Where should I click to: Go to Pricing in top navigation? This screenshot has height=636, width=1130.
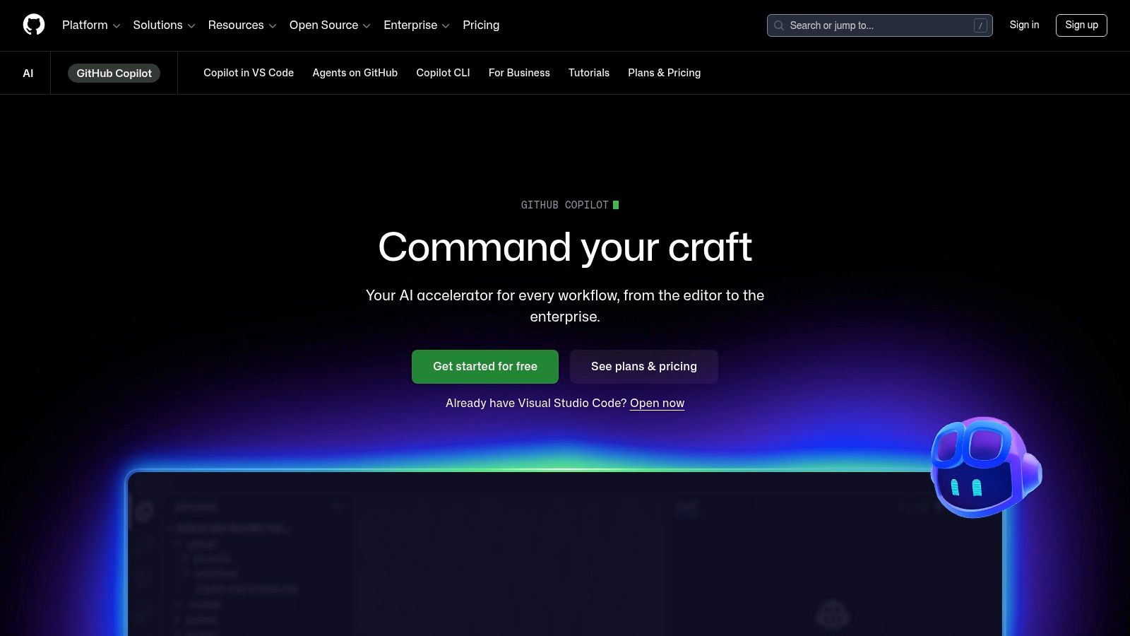pos(481,25)
